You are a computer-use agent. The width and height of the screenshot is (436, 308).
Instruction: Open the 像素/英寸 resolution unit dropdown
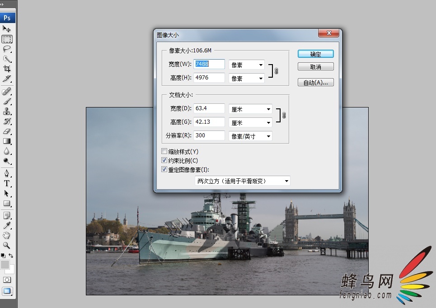(x=250, y=136)
